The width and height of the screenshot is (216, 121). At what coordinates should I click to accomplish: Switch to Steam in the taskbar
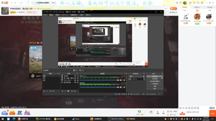click(76, 119)
